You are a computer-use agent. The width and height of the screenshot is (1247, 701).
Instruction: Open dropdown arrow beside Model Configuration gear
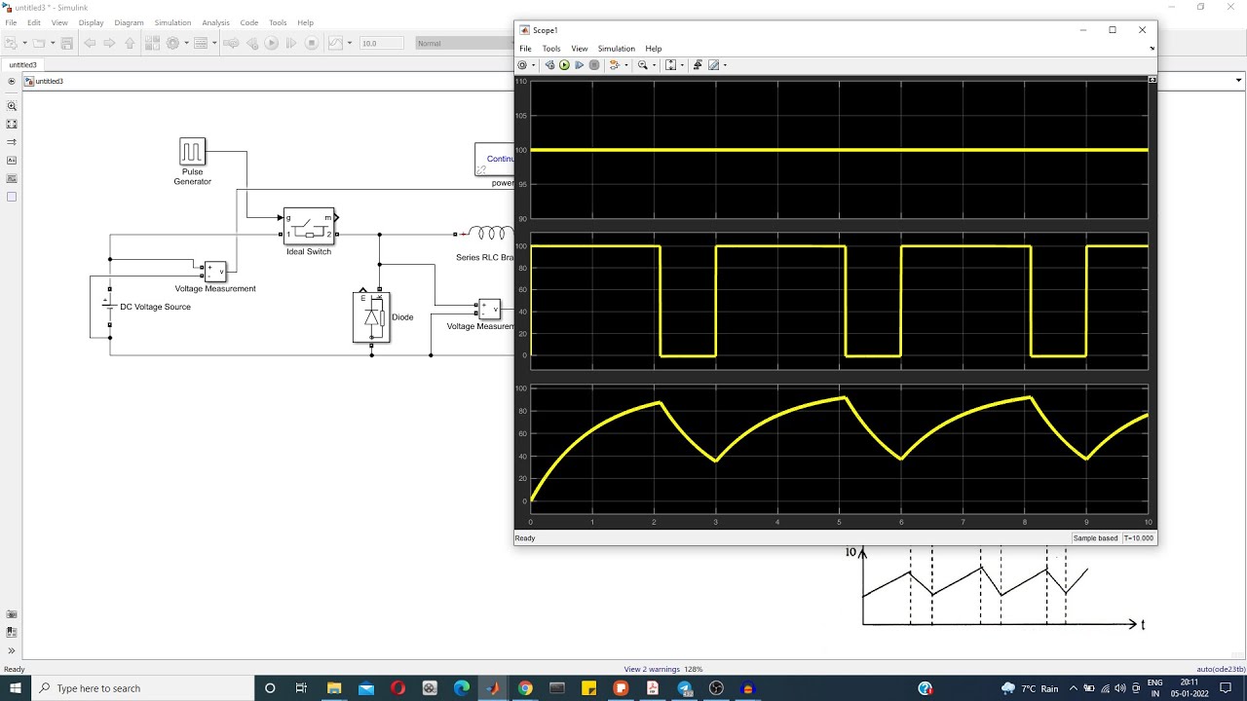pos(186,43)
